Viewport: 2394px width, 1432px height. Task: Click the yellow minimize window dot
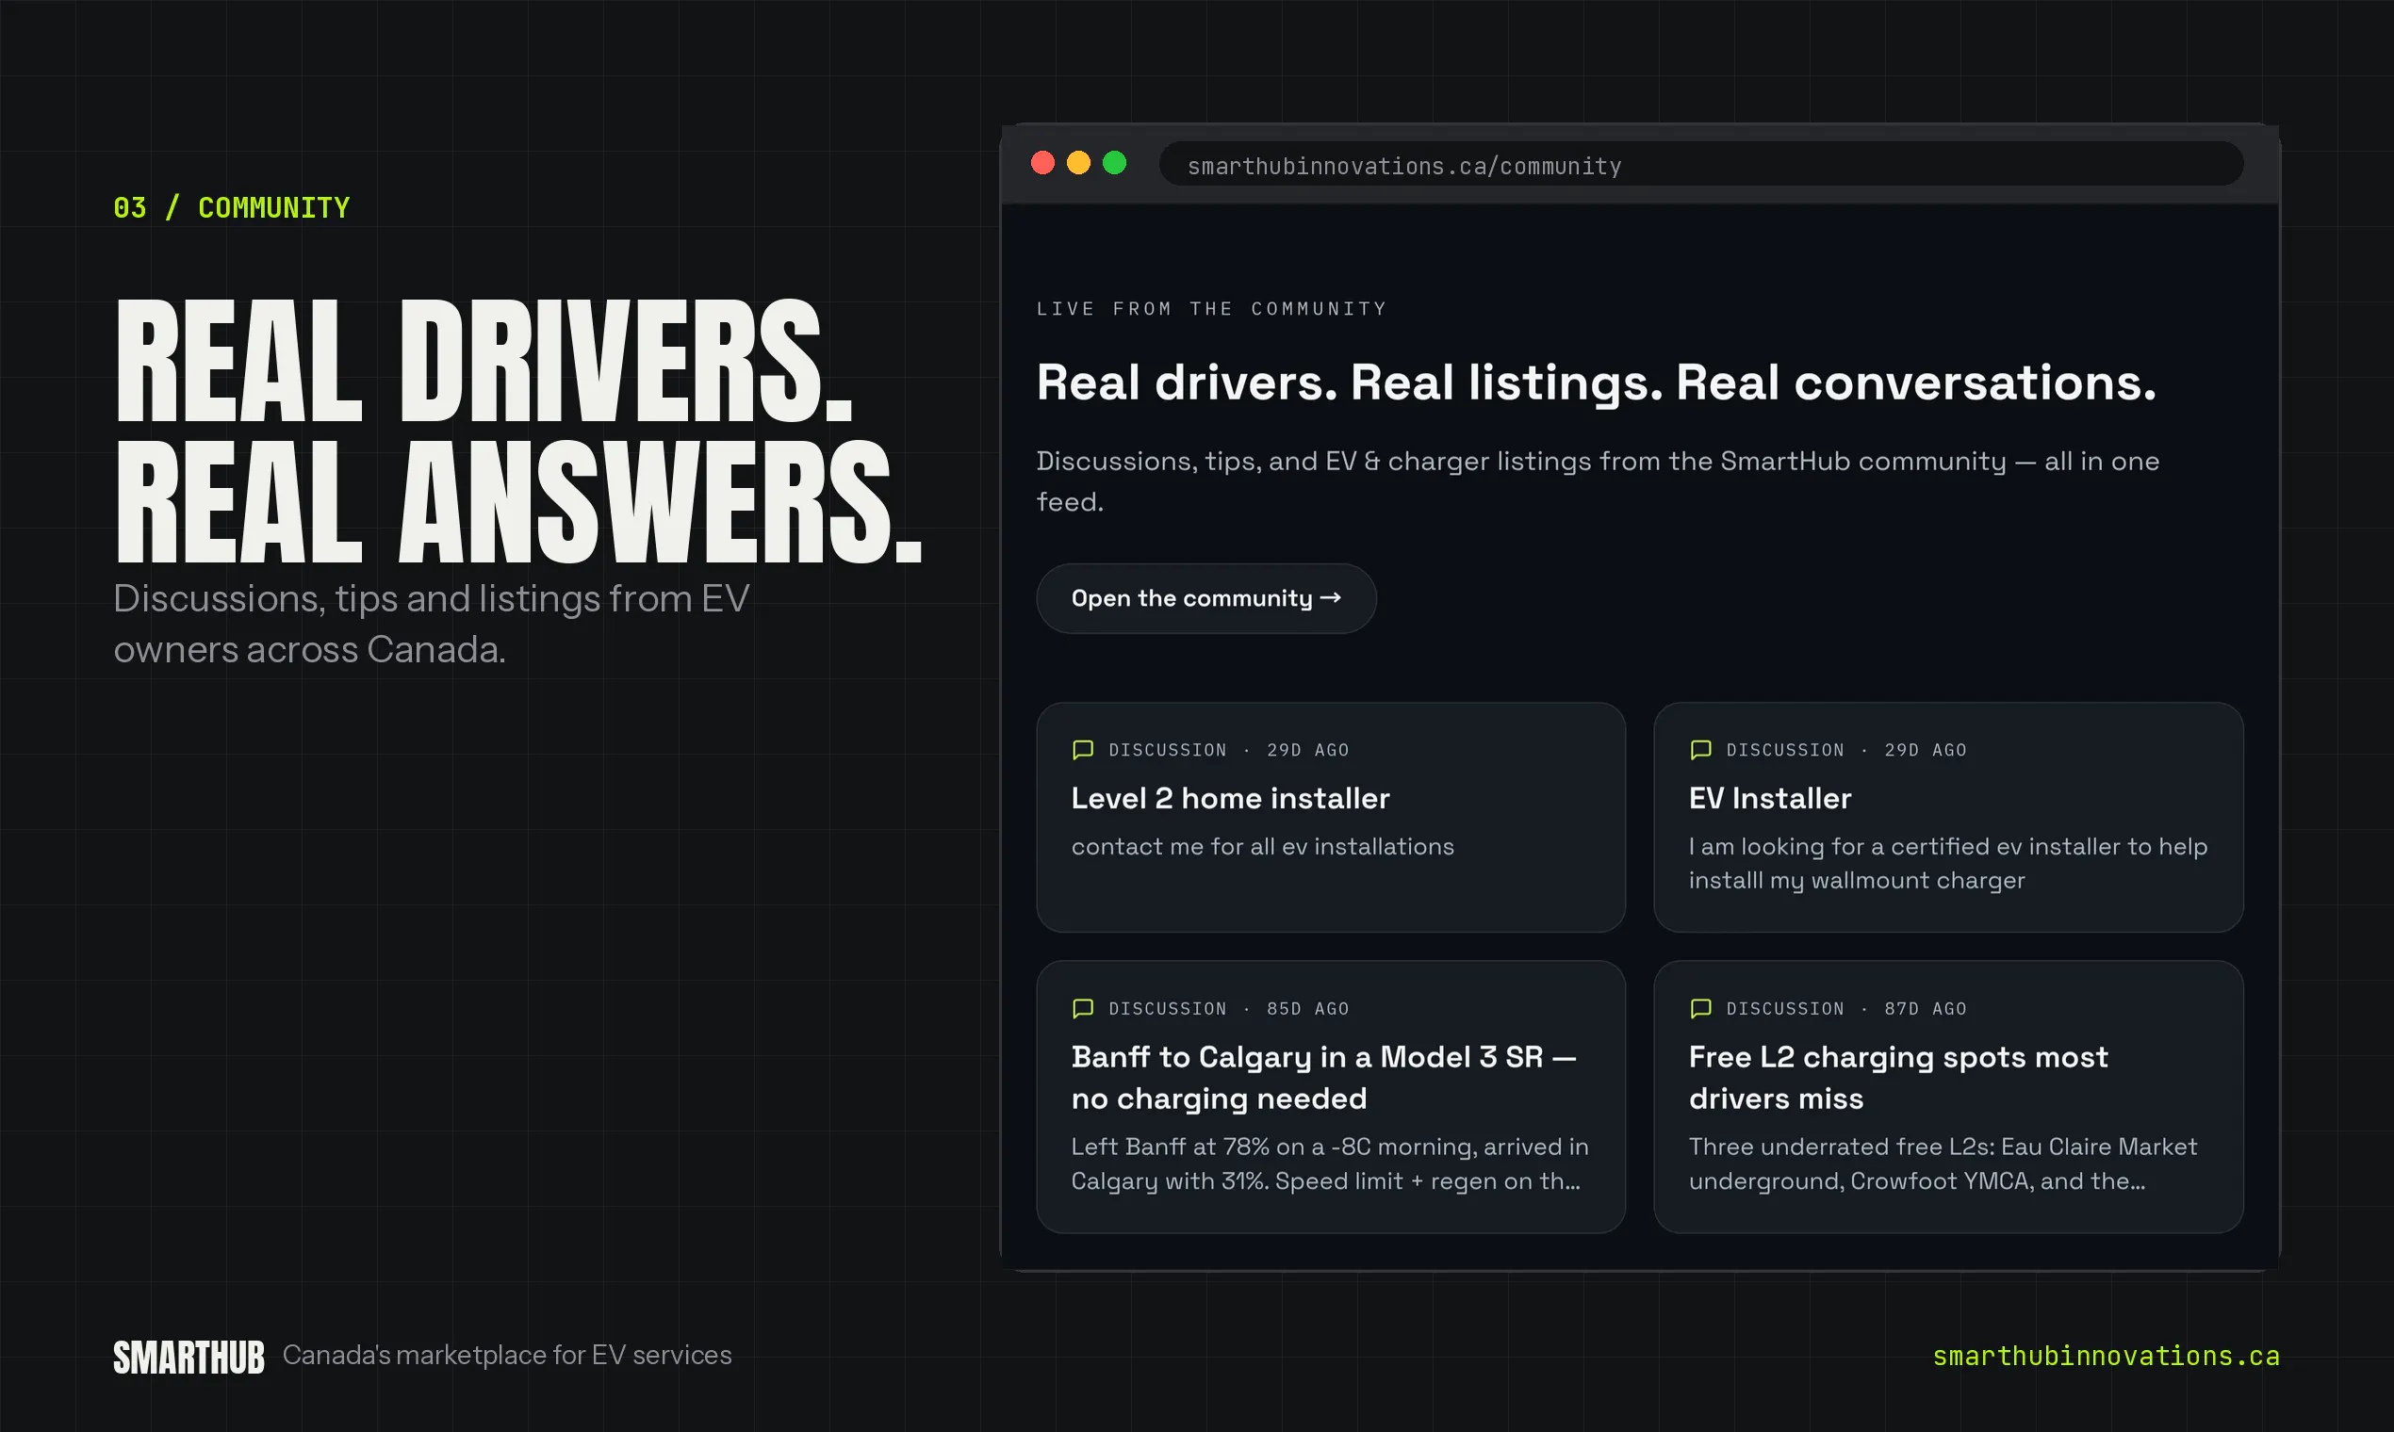(1078, 163)
